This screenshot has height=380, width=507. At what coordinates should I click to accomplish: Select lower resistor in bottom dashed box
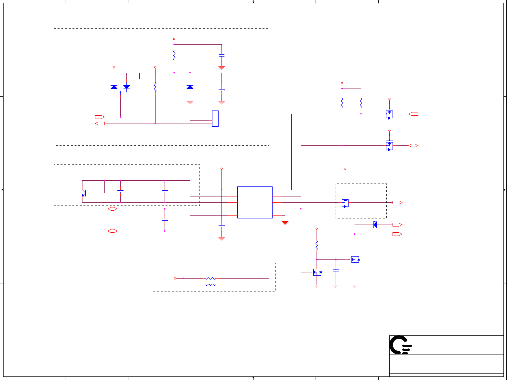click(x=210, y=285)
